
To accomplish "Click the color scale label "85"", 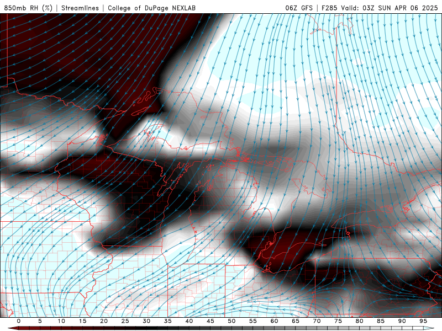I will (381, 321).
